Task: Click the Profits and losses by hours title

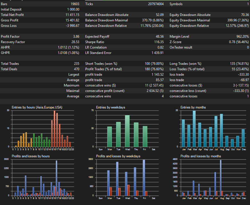Action: coord(31,156)
